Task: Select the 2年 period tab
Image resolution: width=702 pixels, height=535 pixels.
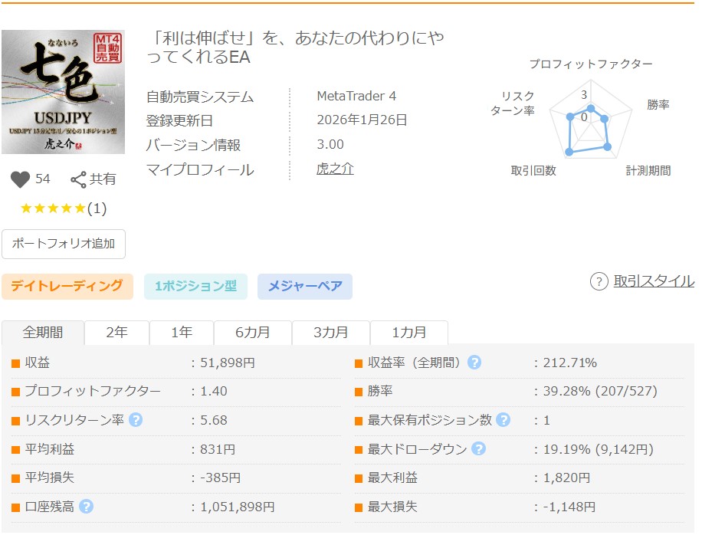Action: click(x=116, y=333)
